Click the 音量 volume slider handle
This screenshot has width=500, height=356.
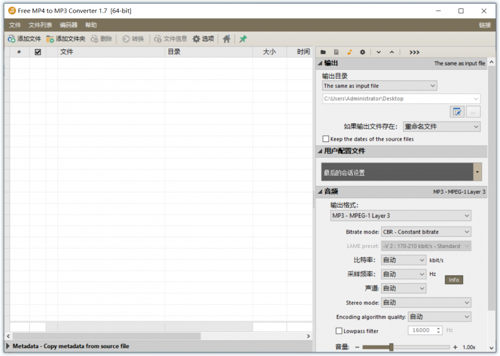click(x=391, y=347)
